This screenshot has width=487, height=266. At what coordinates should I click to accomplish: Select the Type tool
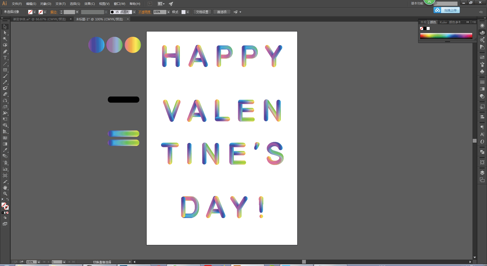click(5, 58)
